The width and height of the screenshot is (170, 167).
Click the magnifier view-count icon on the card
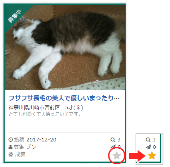tap(113, 139)
